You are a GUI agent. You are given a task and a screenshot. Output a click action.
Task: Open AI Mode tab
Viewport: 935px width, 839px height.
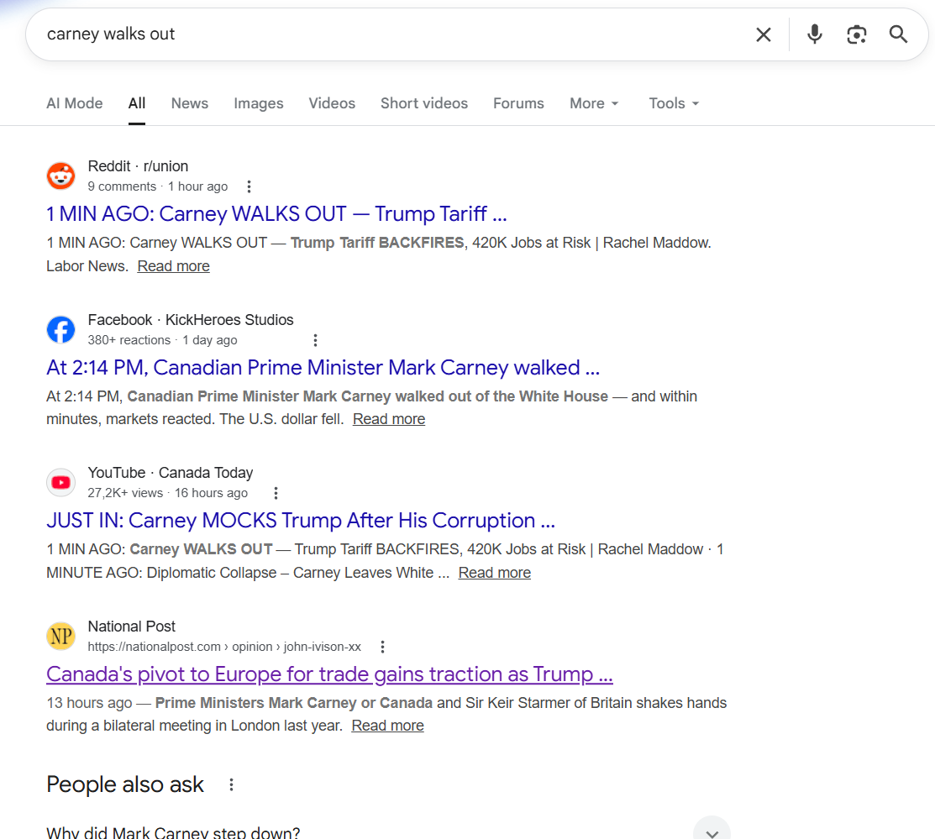tap(74, 103)
